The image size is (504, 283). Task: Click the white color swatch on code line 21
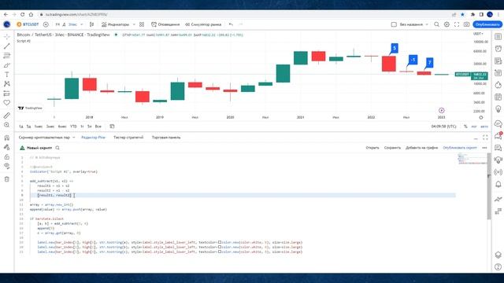click(x=220, y=252)
